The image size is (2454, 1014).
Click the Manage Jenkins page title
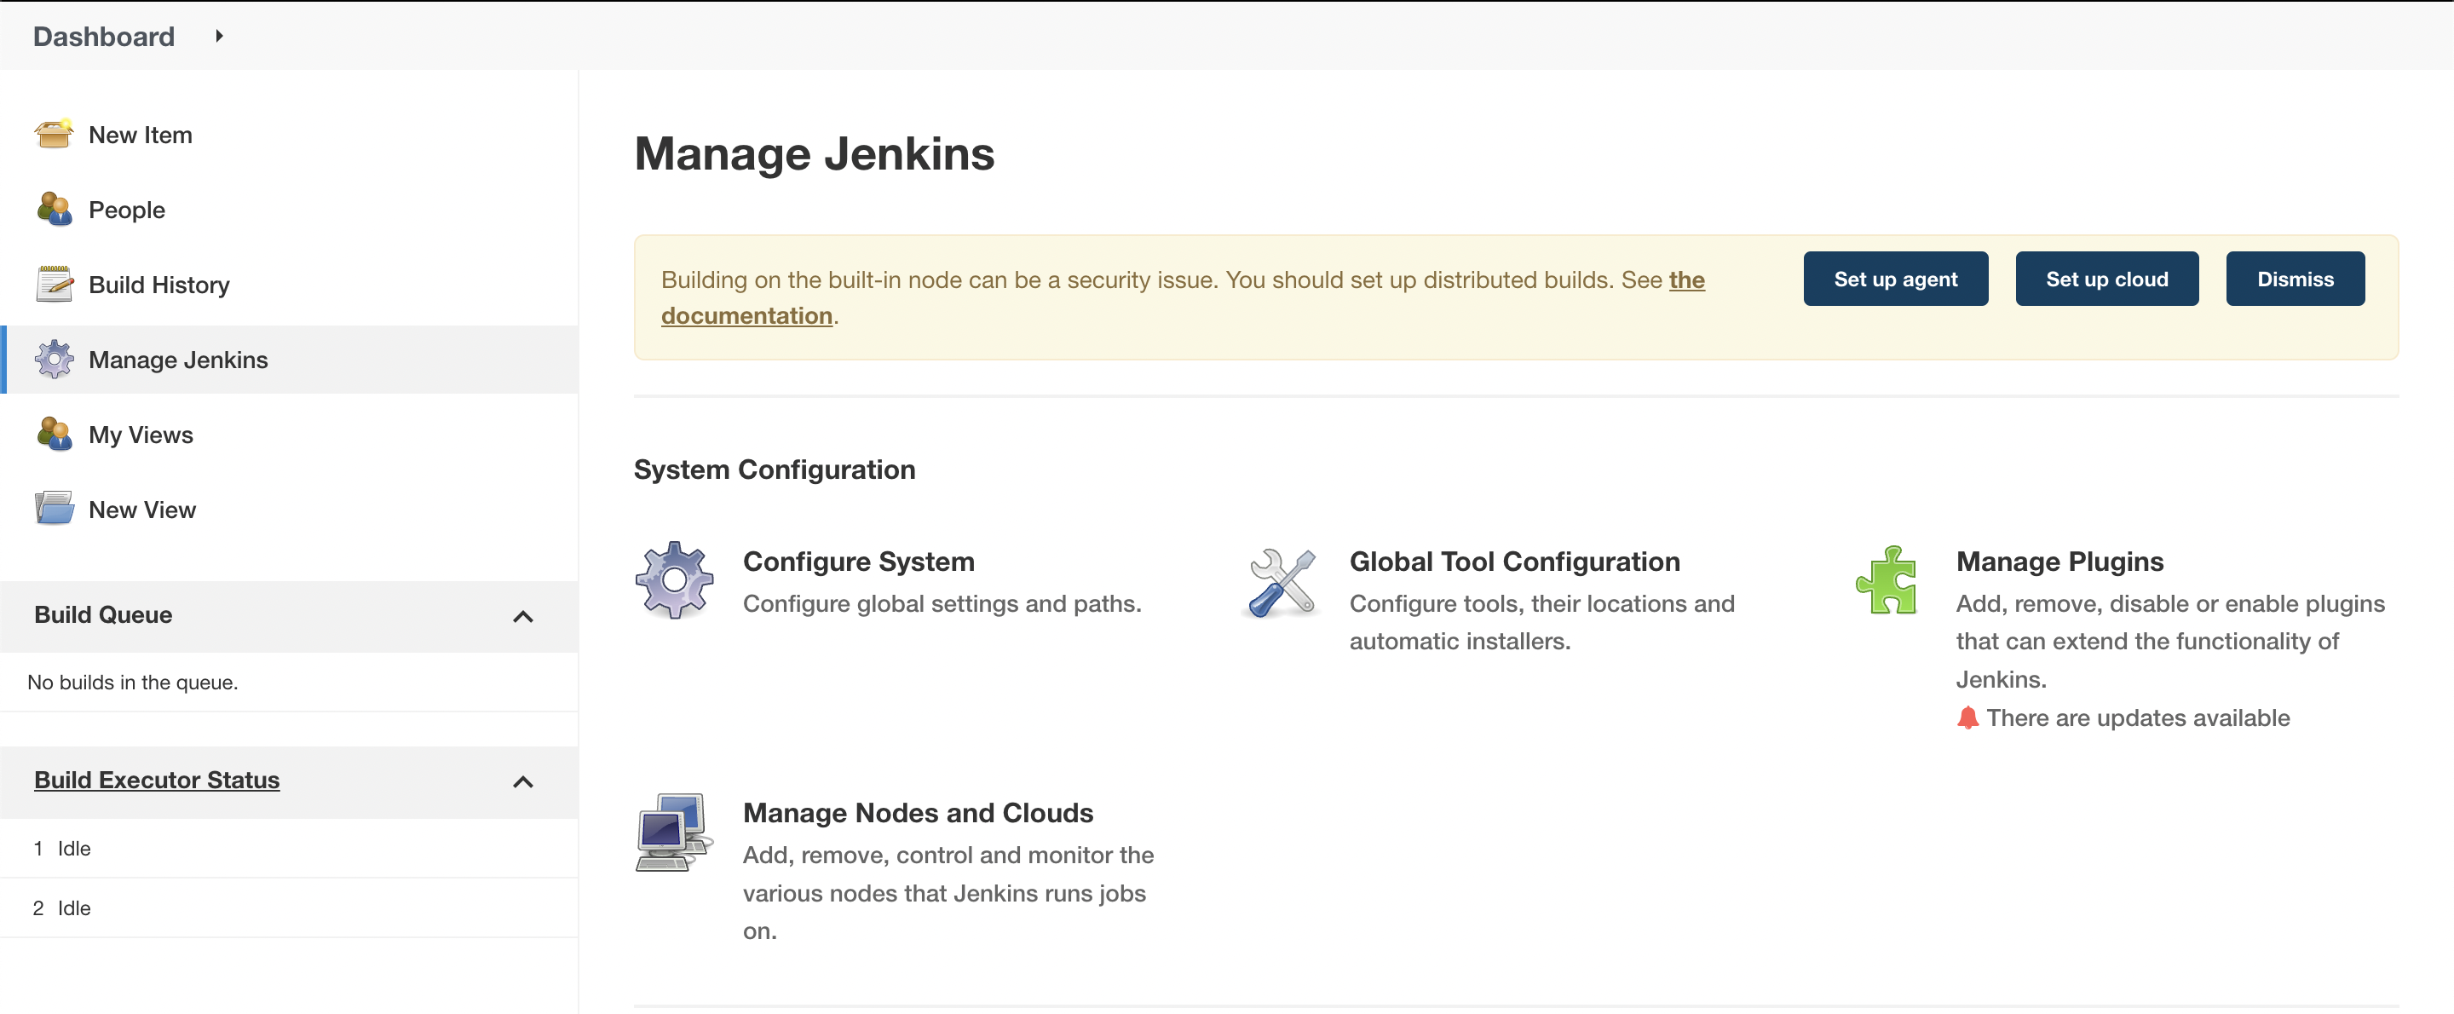[x=815, y=154]
